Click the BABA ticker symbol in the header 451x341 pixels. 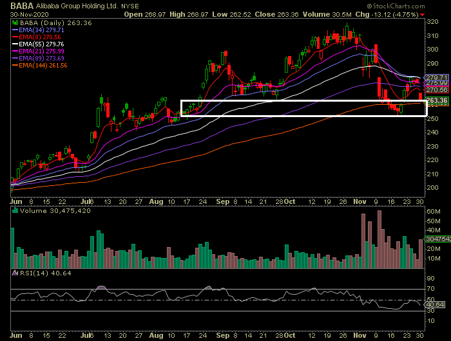(22, 6)
